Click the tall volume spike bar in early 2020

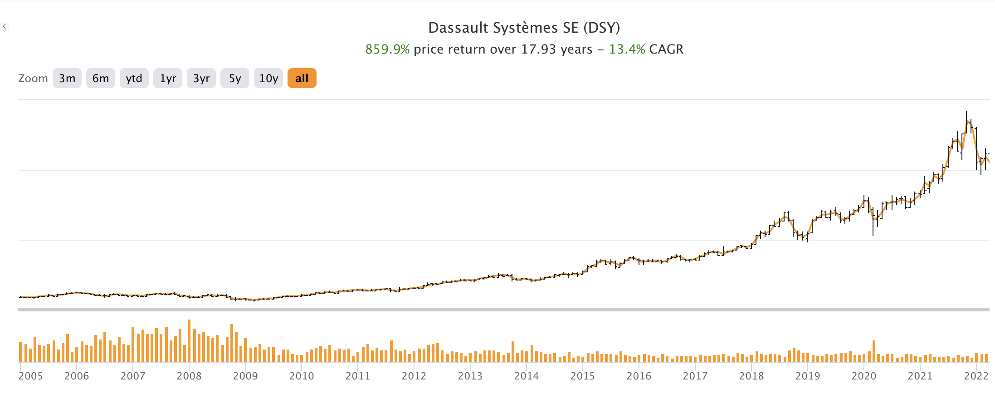(x=873, y=351)
